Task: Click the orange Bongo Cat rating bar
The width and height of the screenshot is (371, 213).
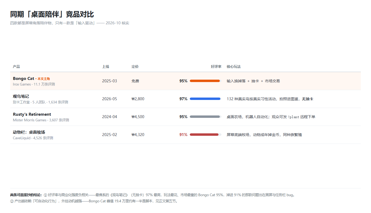Action: [x=205, y=81]
